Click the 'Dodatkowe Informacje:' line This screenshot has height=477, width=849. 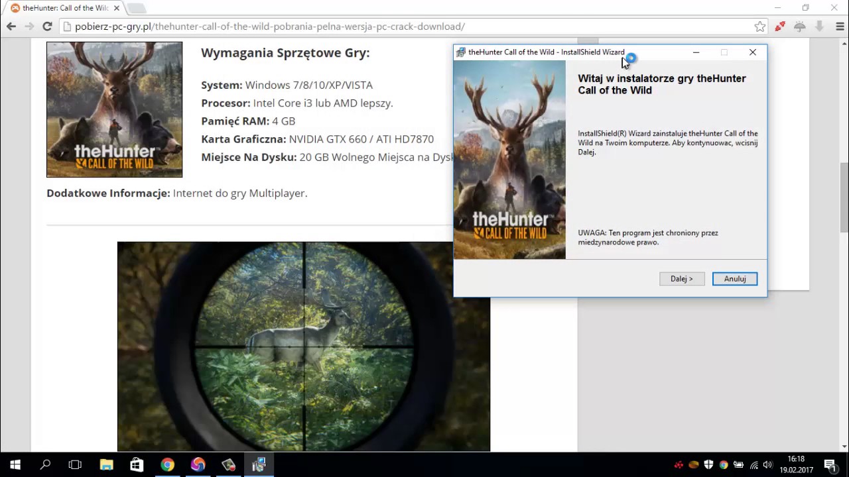point(177,193)
